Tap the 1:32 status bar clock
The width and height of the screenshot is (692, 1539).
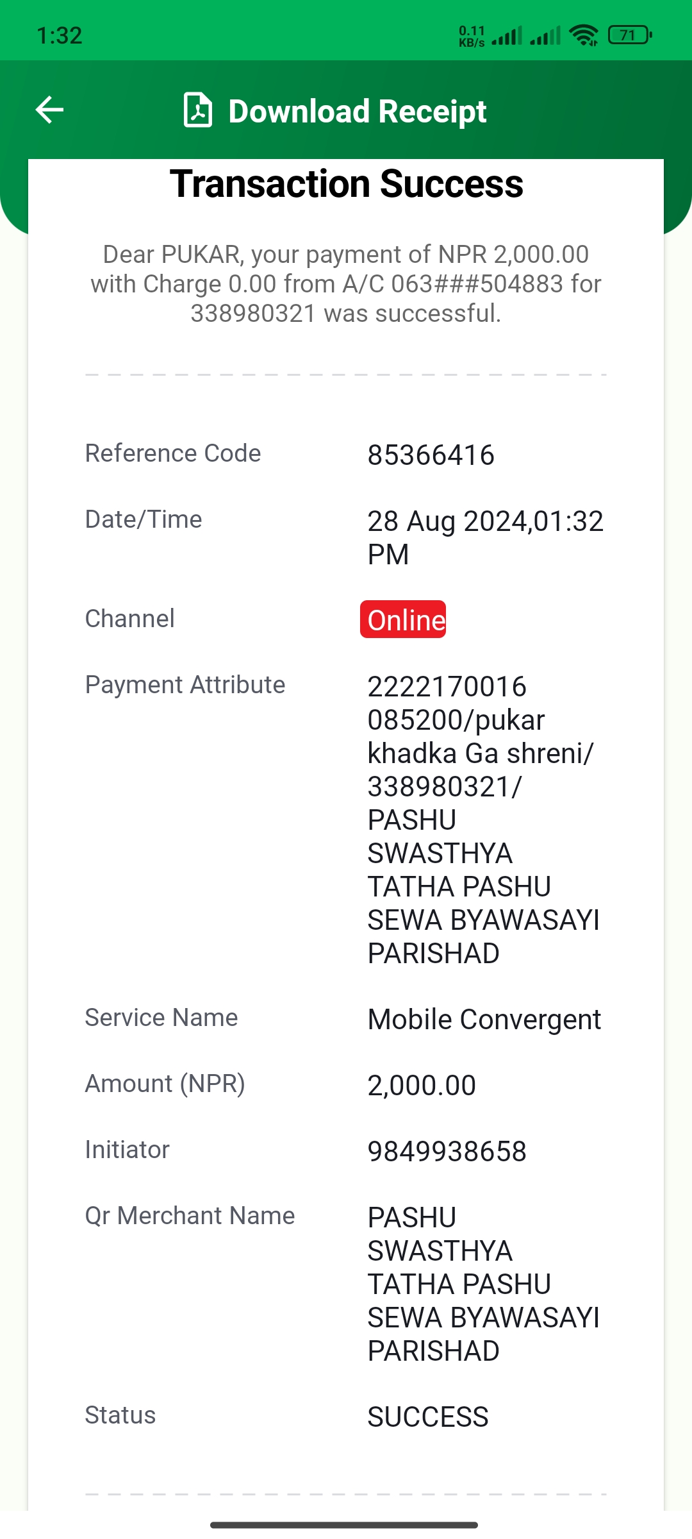point(60,35)
